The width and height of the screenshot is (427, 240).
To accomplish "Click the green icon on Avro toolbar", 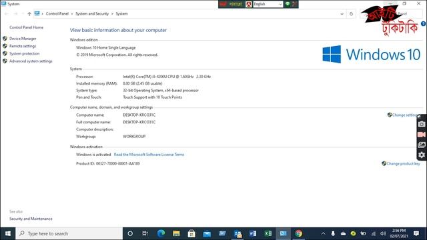I will pos(288,4).
